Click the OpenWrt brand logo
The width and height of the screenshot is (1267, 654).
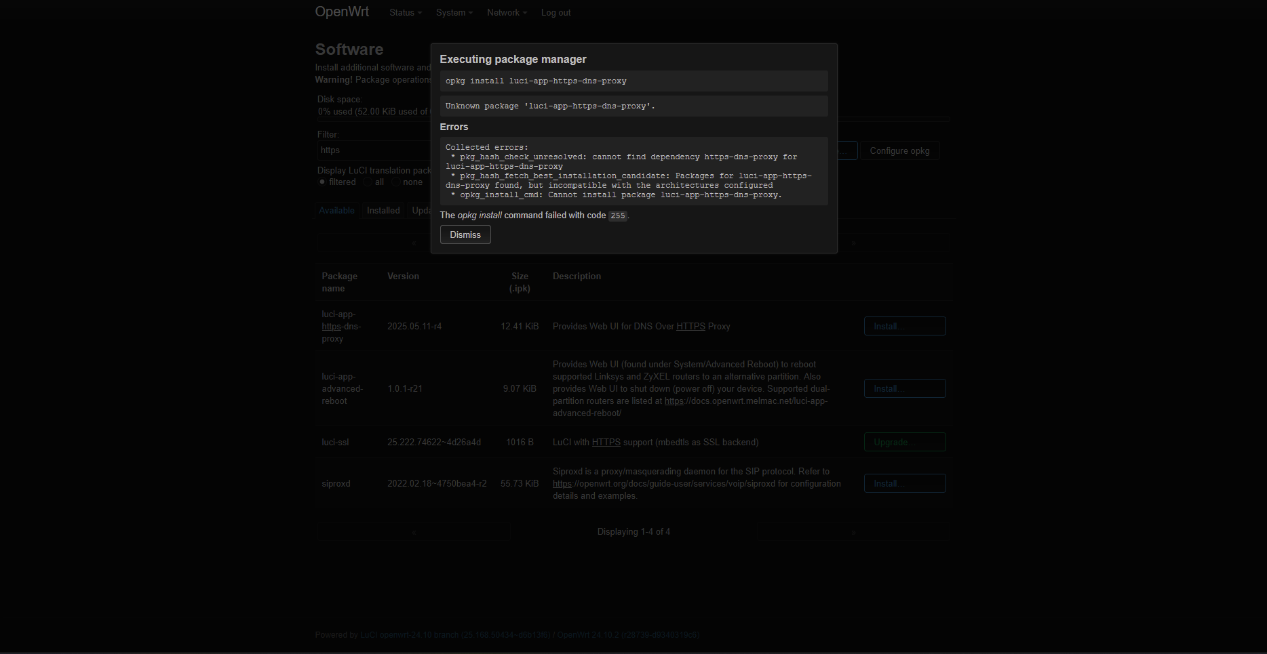(x=342, y=12)
